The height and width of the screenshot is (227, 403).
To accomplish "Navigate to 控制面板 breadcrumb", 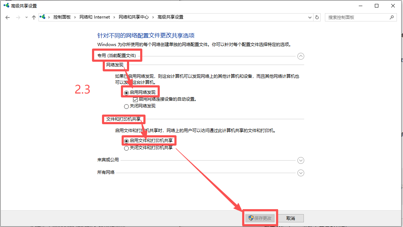I will click(62, 17).
